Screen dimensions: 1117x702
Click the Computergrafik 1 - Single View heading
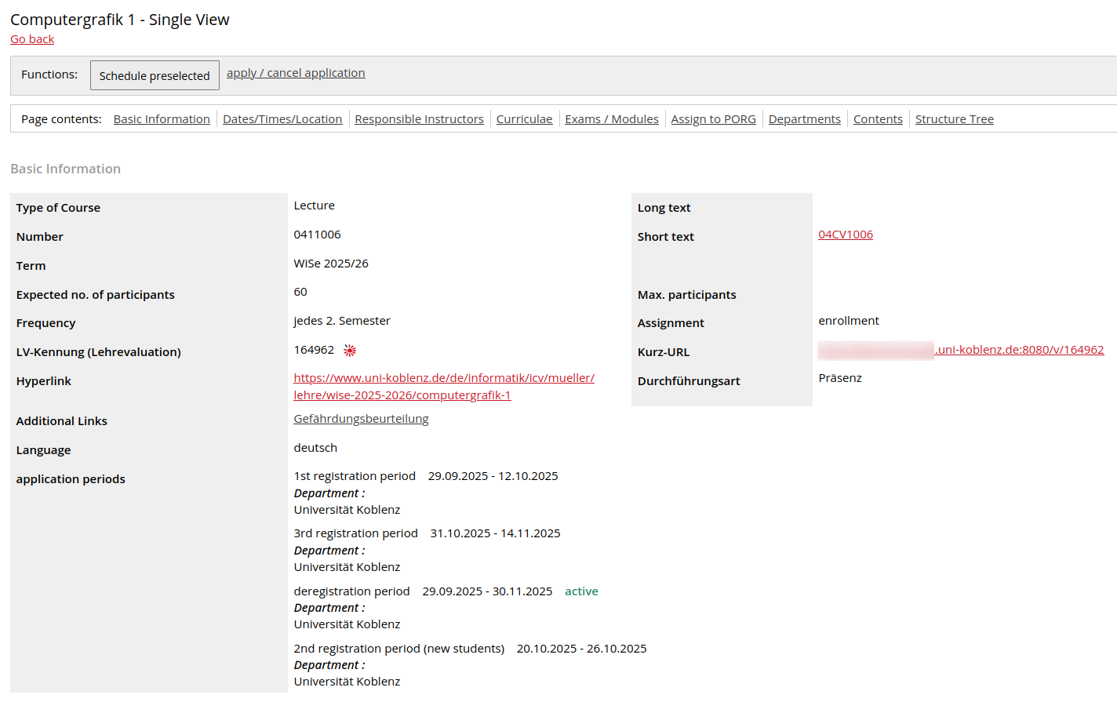(x=120, y=20)
